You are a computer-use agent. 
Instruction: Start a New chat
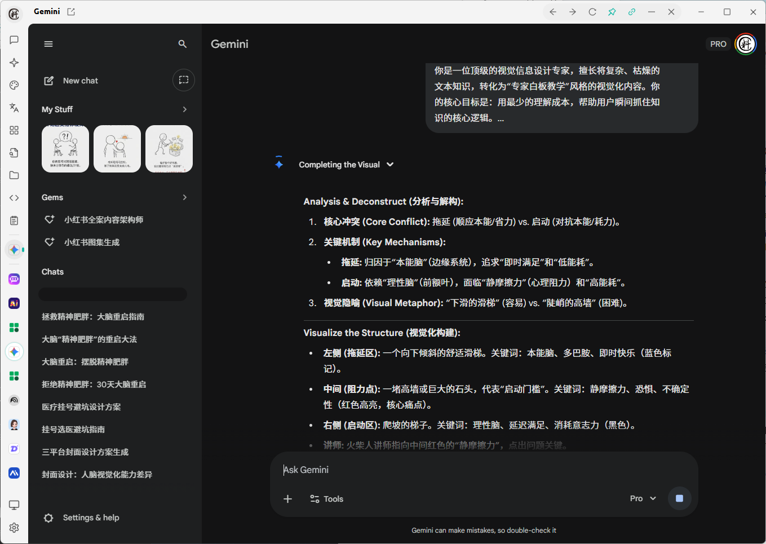(72, 81)
